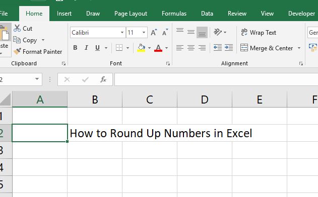This screenshot has width=318, height=197.
Task: Click the number format icon in Number group
Action: point(313,48)
